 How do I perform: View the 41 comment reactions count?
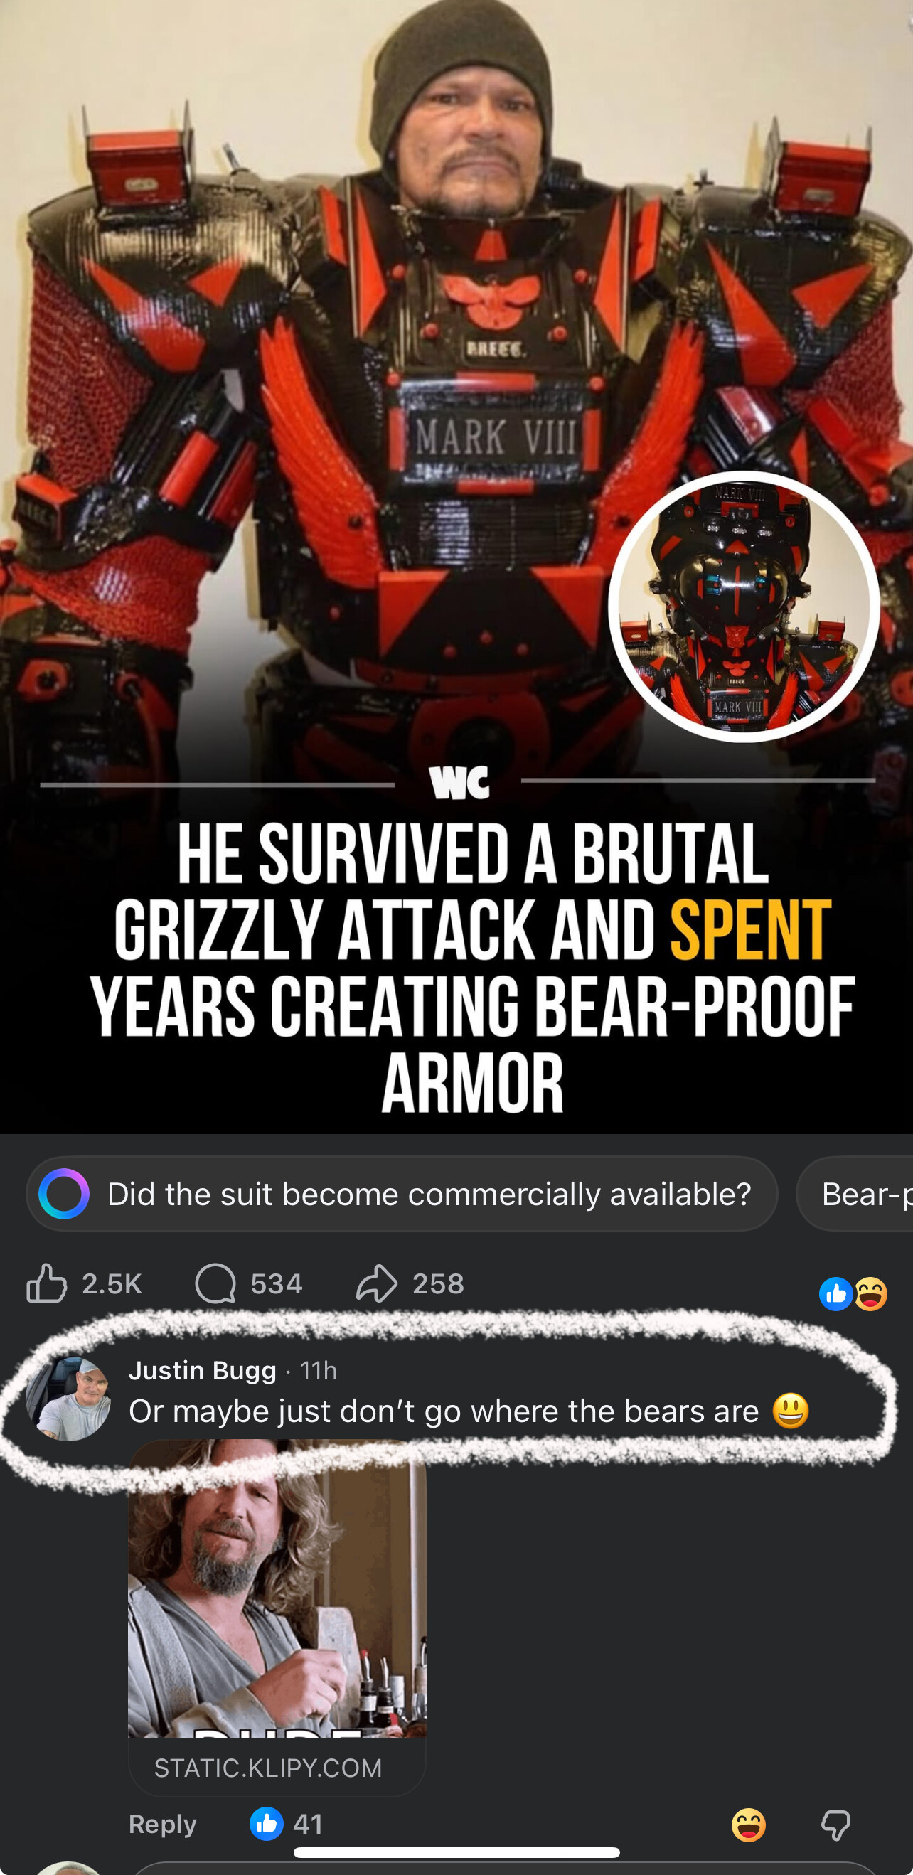308,1824
